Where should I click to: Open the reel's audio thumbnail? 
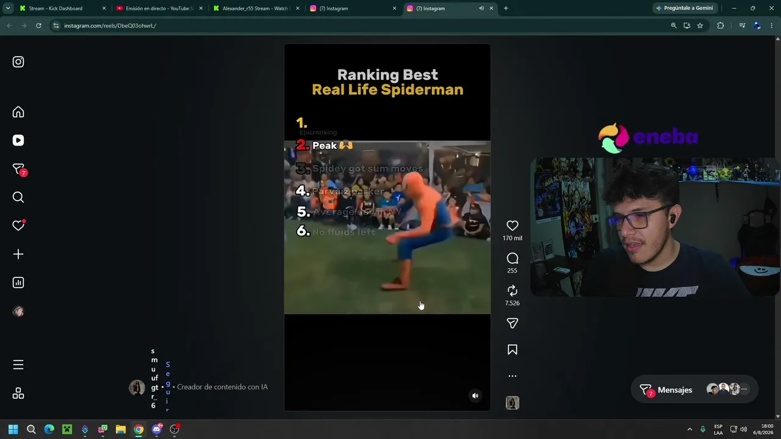(x=513, y=403)
